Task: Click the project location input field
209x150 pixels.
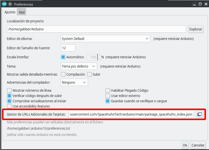Action: 97,29
